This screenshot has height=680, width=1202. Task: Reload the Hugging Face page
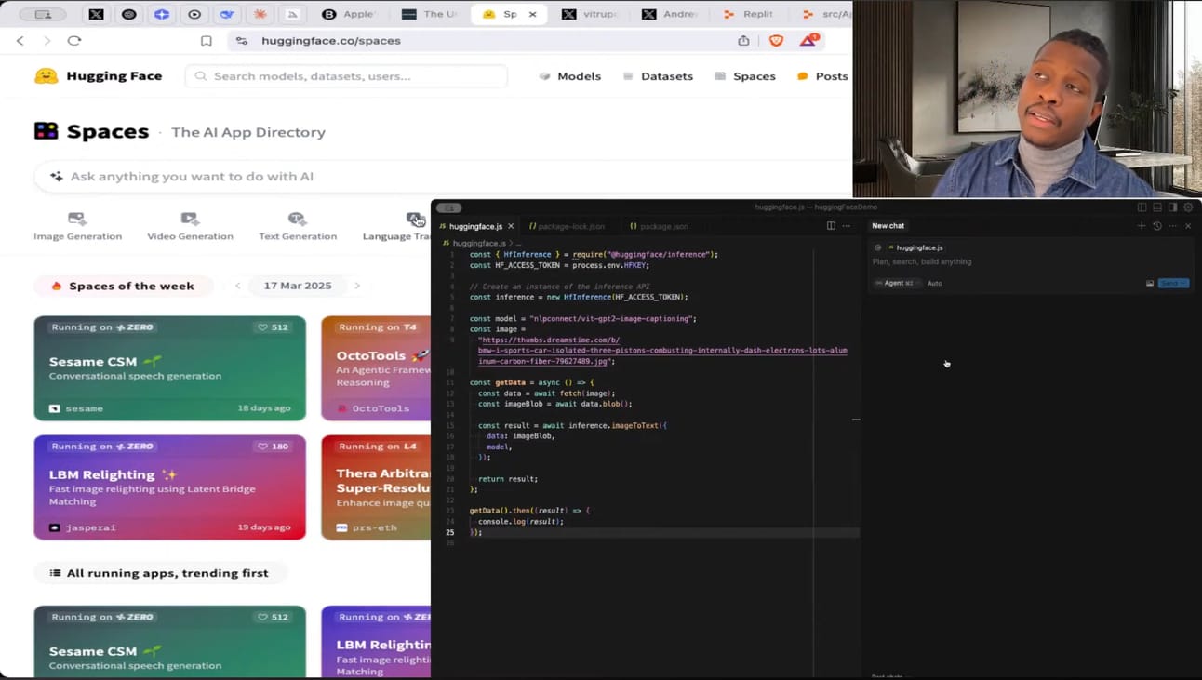(x=74, y=41)
